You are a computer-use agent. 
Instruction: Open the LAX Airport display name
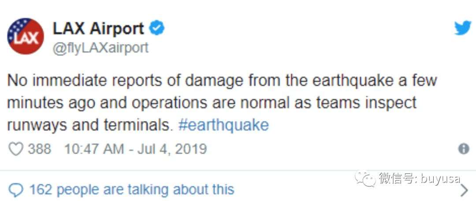tap(98, 29)
